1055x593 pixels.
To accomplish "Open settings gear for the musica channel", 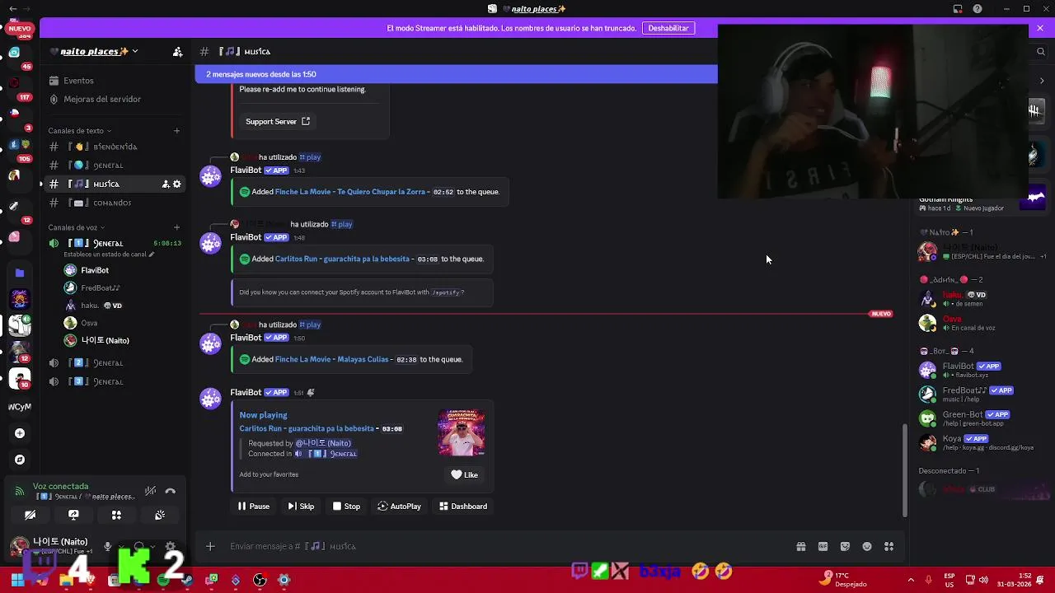I will [x=176, y=184].
